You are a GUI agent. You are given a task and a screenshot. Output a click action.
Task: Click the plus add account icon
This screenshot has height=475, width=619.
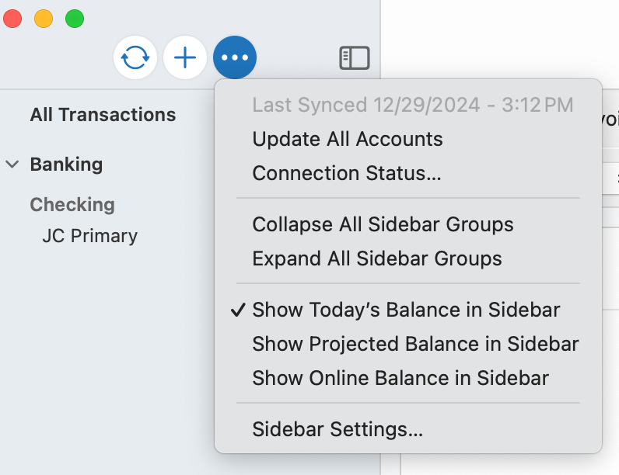185,58
